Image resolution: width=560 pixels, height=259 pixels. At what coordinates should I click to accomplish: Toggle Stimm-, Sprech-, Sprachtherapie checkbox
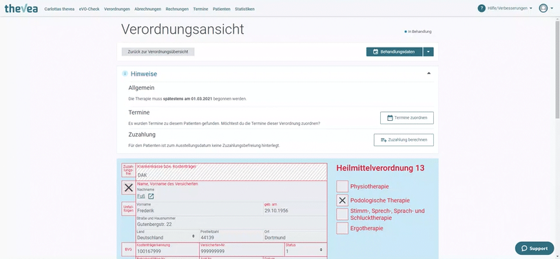click(342, 214)
